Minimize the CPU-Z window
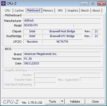107x106 pixels. point(84,4)
